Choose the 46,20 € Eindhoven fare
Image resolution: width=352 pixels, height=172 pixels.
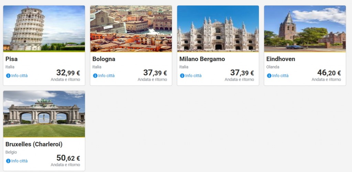click(x=329, y=73)
